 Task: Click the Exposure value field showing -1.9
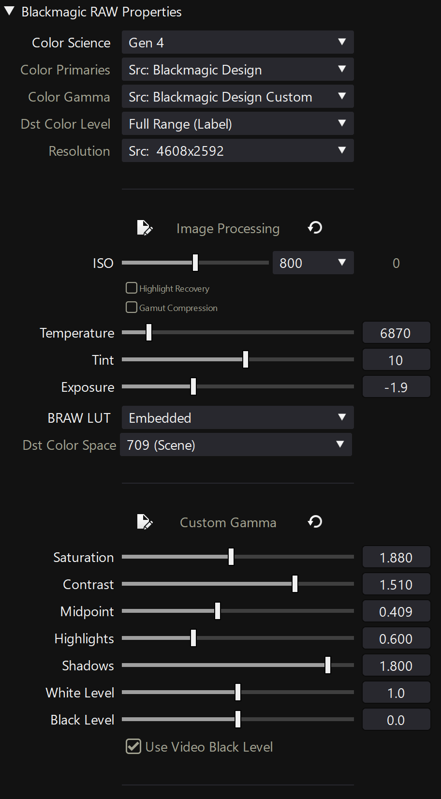coord(396,387)
